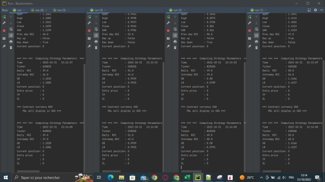Toggle soft-wrap in the NZDUSD pane
325x182 pixels.
tap(175, 30)
